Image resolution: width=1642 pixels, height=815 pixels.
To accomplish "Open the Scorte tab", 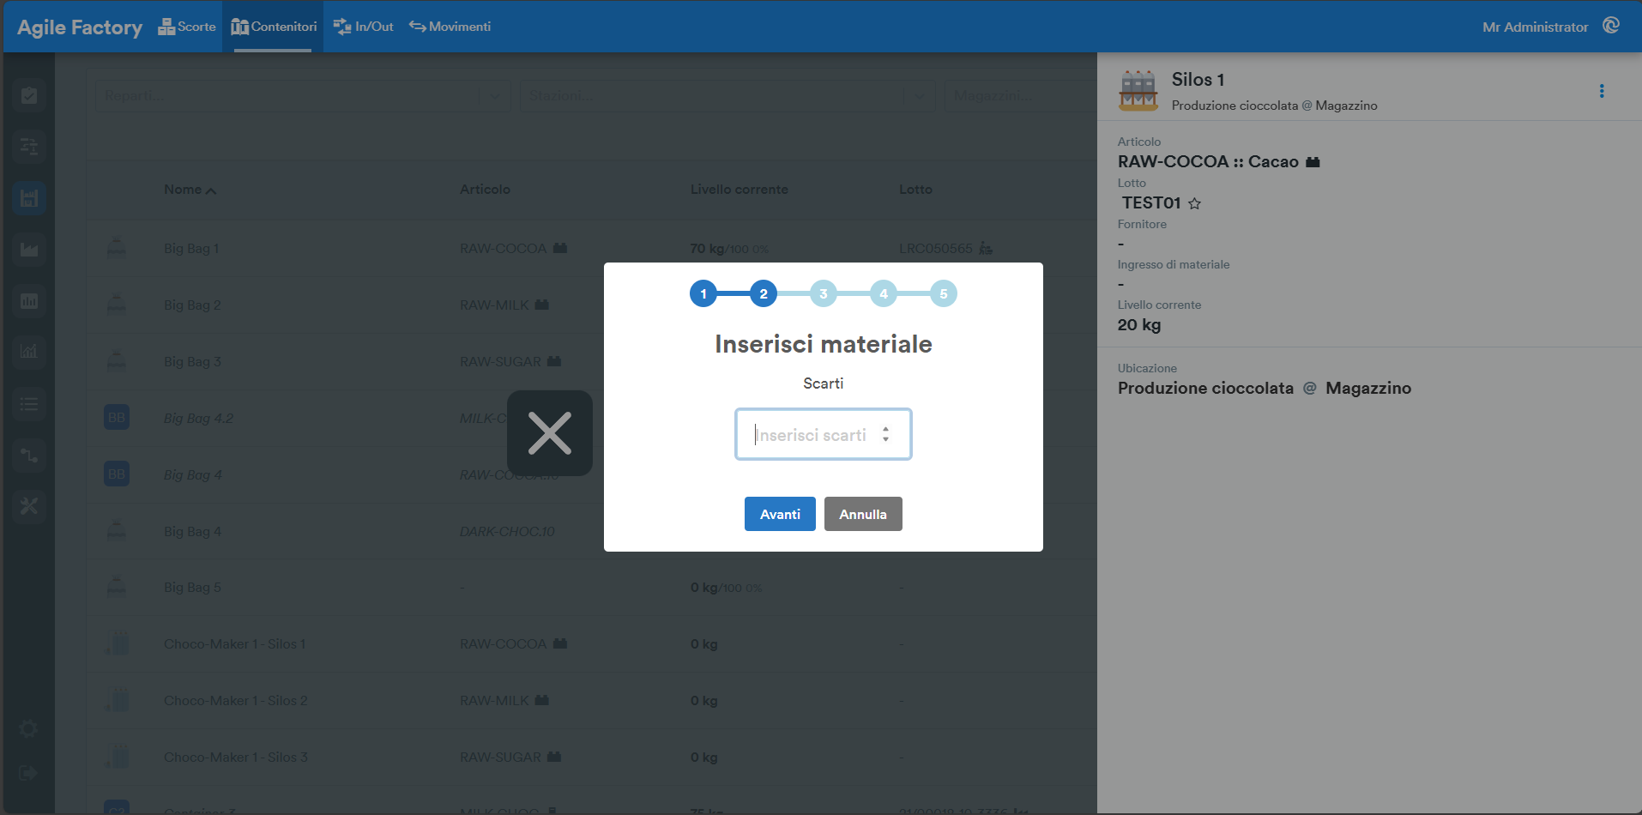I will tap(187, 27).
